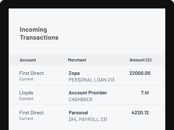Select the First Direct account in Zopa row
The width and height of the screenshot is (174, 130).
click(x=32, y=73)
